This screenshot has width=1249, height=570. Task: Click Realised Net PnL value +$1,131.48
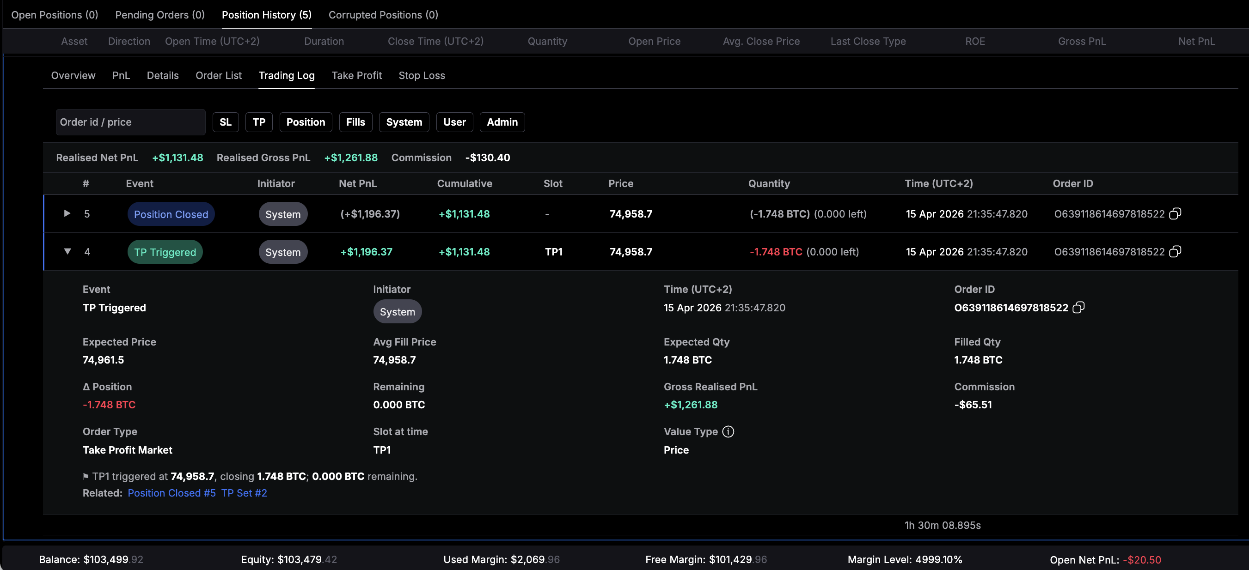(x=178, y=158)
